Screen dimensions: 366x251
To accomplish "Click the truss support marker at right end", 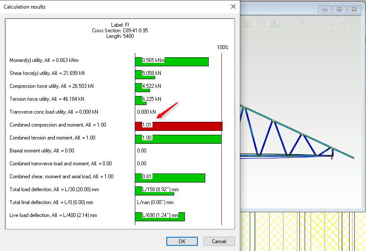I will click(x=331, y=158).
